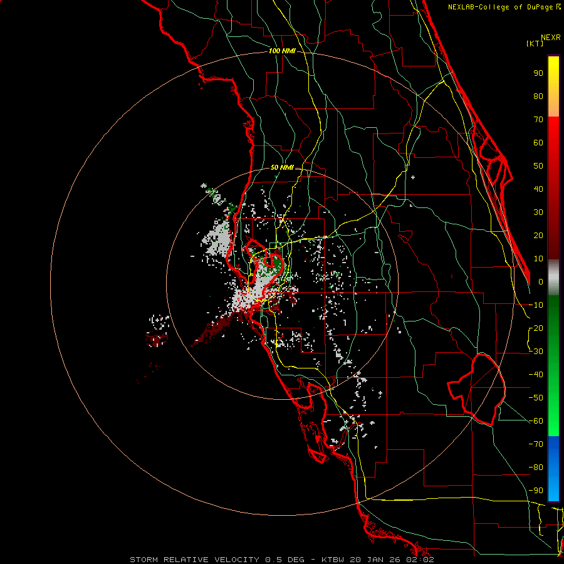The height and width of the screenshot is (564, 564).
Task: Select the positive 30 value on the velocity scale
Action: pos(538,212)
